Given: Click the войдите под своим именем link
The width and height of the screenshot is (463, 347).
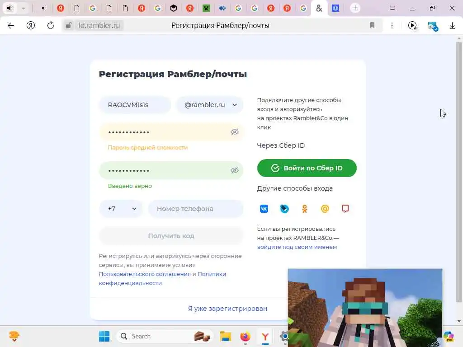Looking at the screenshot, I should [x=297, y=247].
